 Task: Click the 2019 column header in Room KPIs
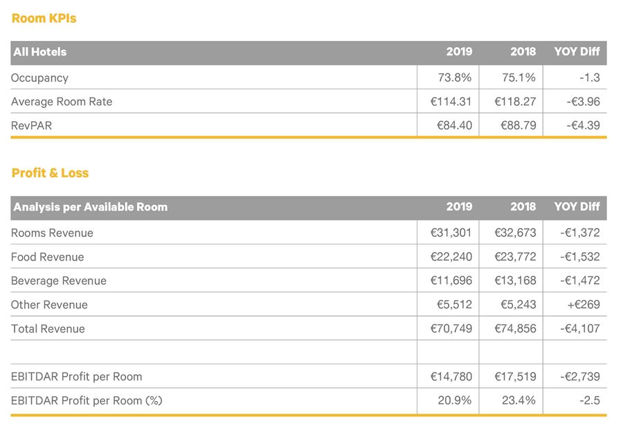459,52
